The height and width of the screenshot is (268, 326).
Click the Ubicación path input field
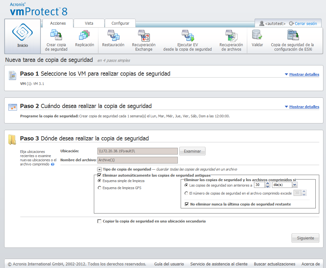point(137,151)
